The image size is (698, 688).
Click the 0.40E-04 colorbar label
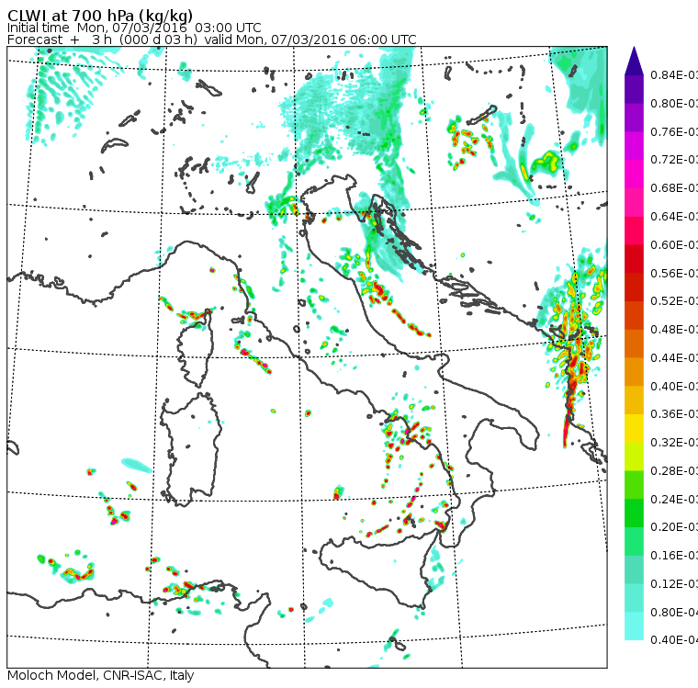pyautogui.click(x=674, y=640)
